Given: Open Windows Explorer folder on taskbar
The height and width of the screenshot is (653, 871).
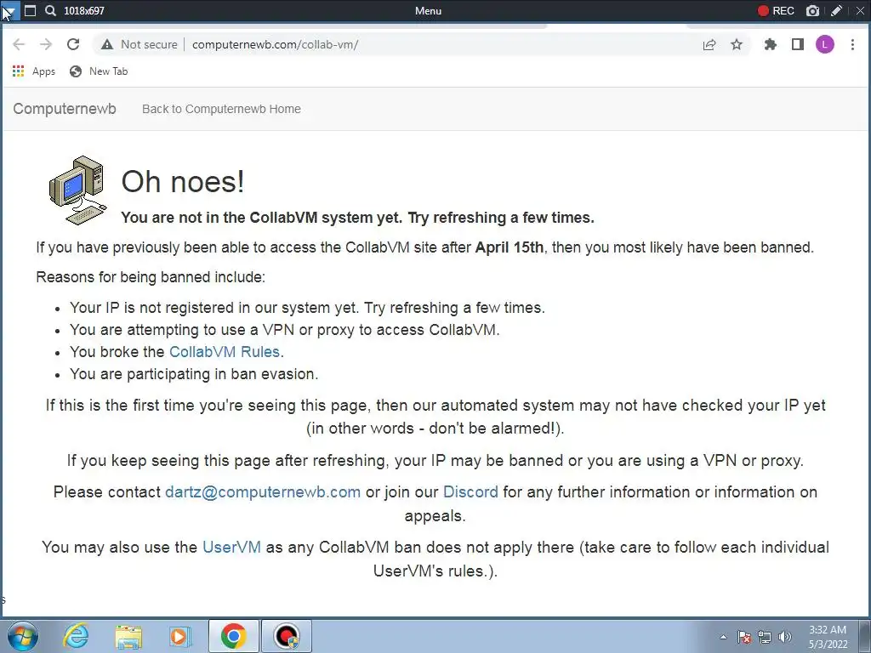Looking at the screenshot, I should 128,636.
